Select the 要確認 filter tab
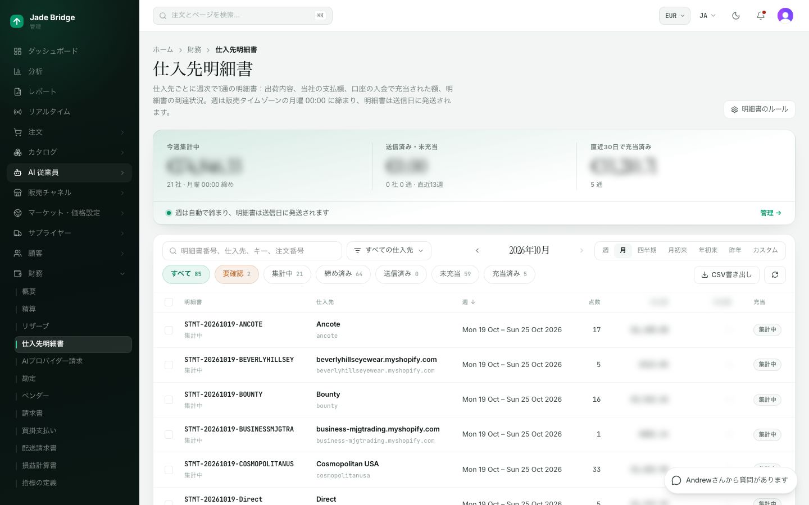809x505 pixels. [237, 274]
